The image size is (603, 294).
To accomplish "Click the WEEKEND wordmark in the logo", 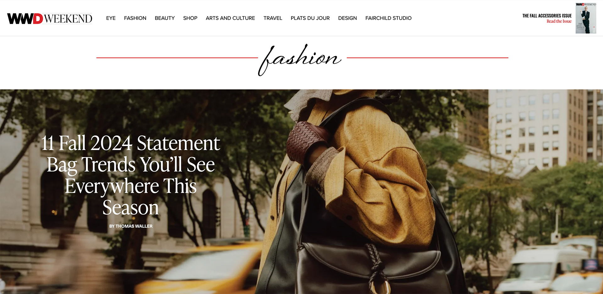I will click(68, 19).
